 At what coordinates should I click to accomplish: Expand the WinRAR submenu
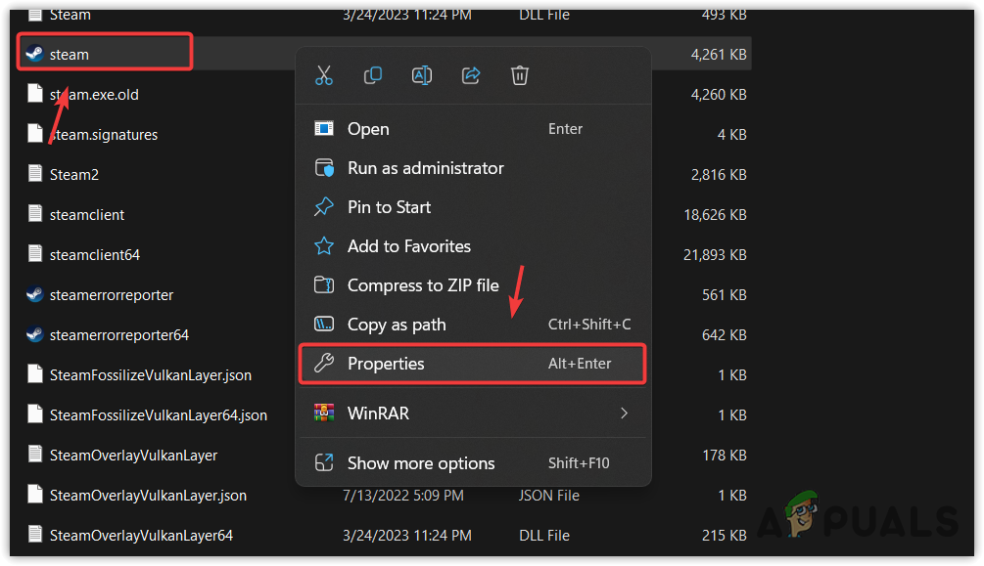pyautogui.click(x=473, y=414)
